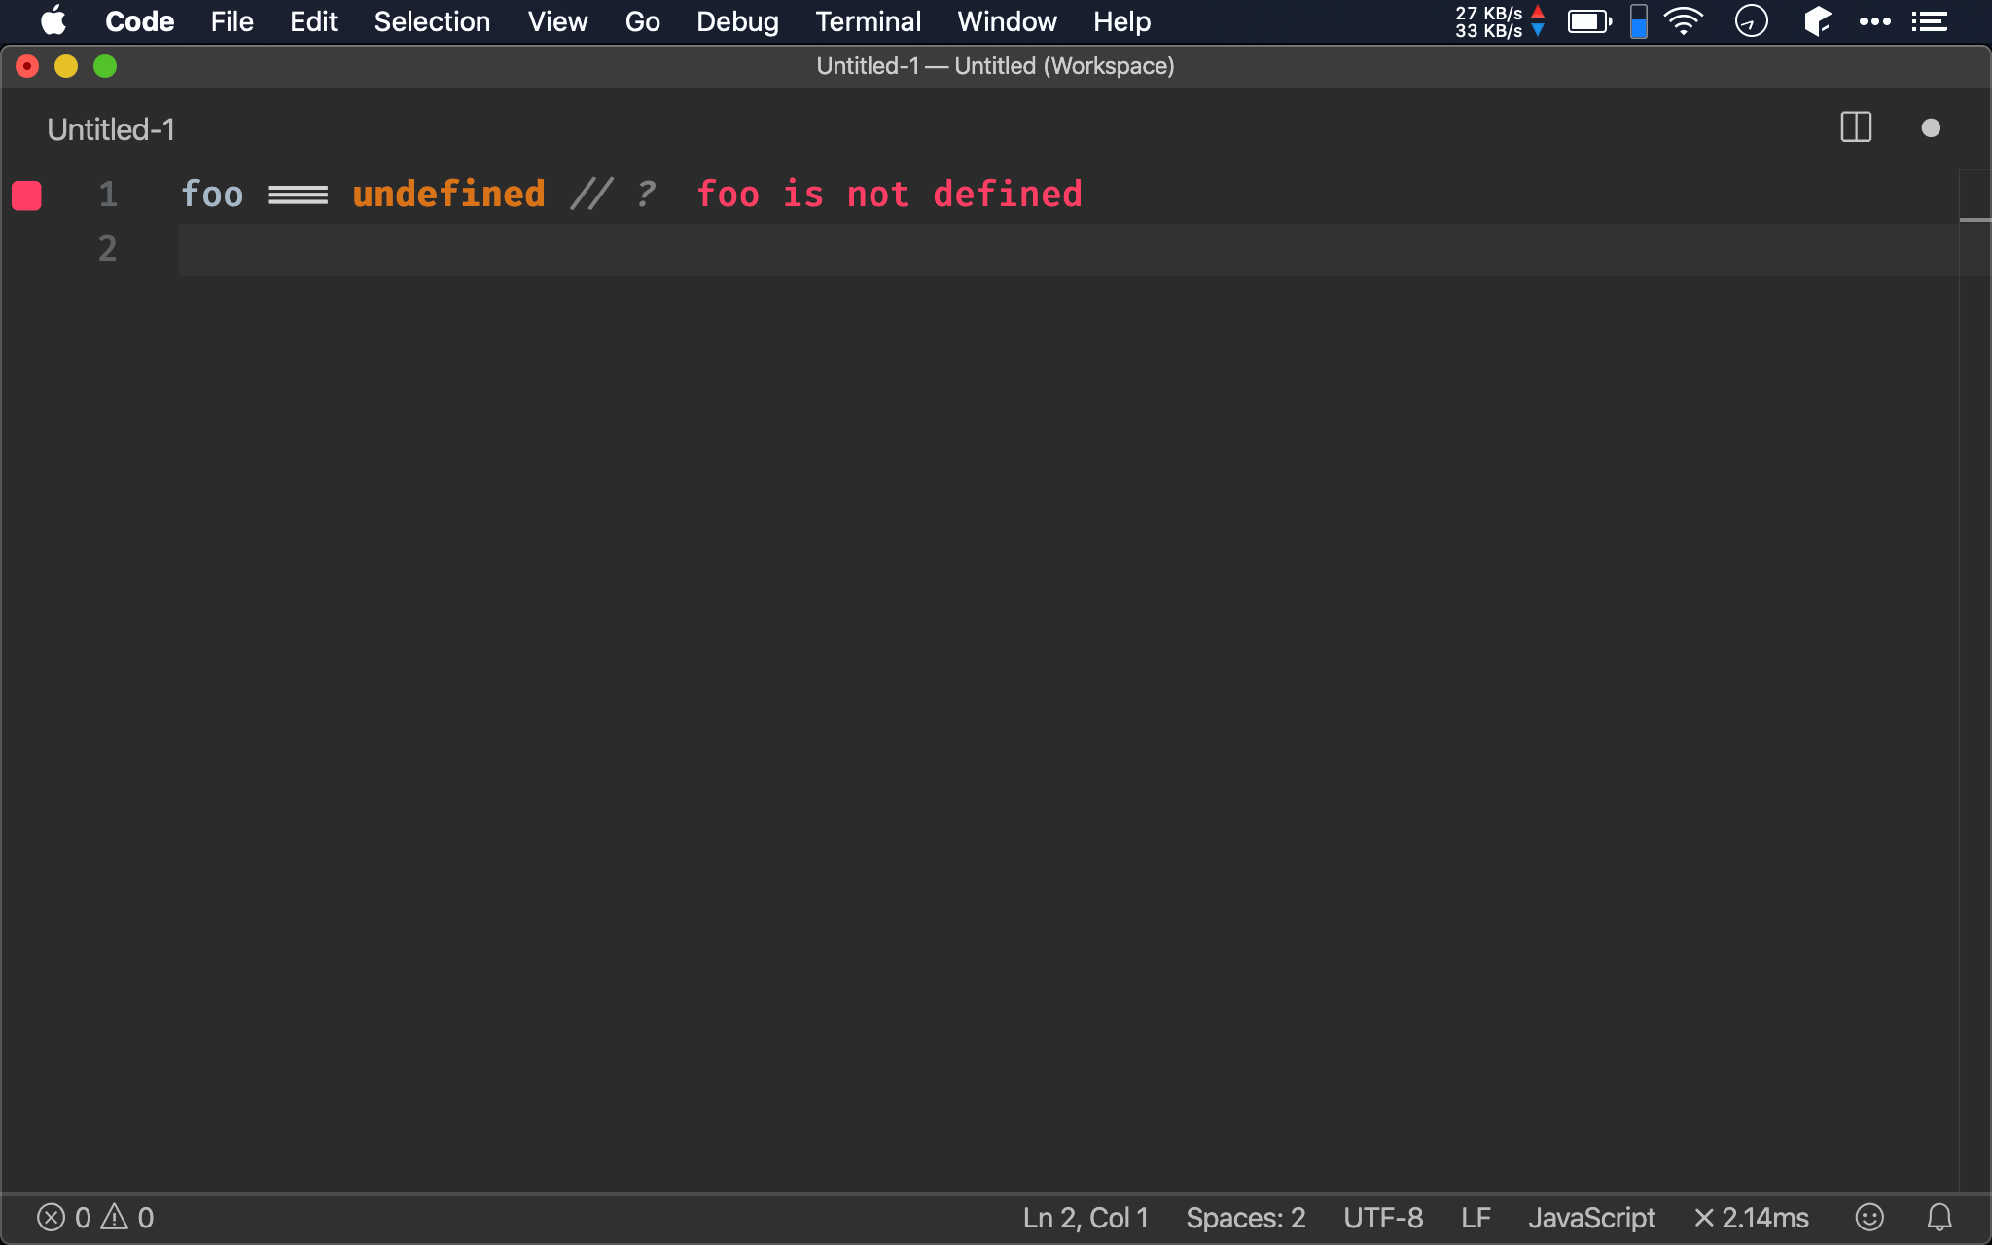Open the Terminal menu
This screenshot has height=1245, width=1992.
(868, 21)
